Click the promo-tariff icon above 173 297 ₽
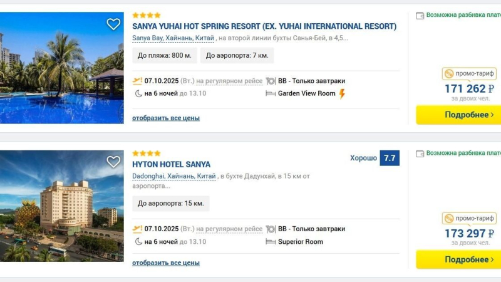The height and width of the screenshot is (282, 501). pyautogui.click(x=449, y=219)
